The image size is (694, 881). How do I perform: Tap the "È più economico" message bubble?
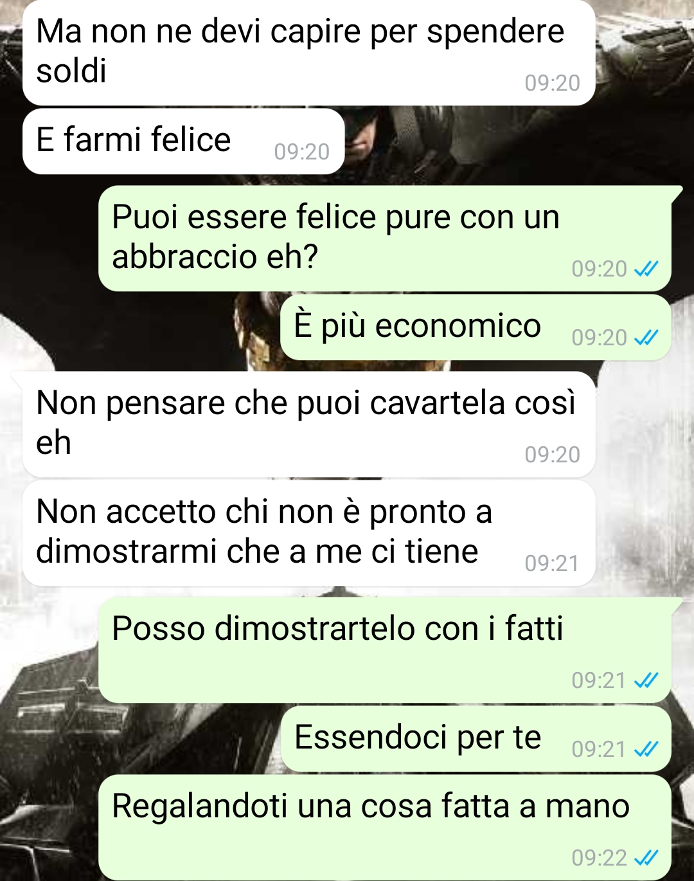click(x=476, y=327)
